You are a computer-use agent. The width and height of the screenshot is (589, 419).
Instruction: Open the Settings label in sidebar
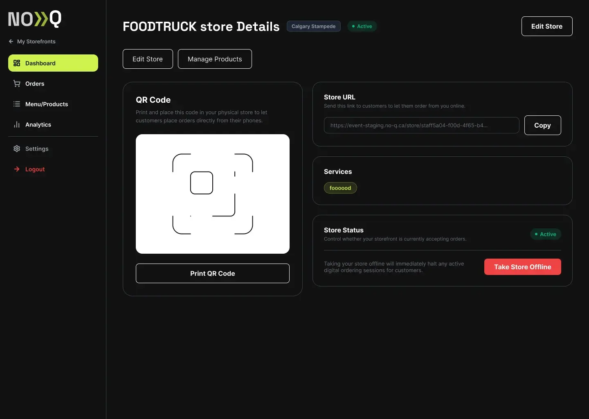(x=37, y=149)
